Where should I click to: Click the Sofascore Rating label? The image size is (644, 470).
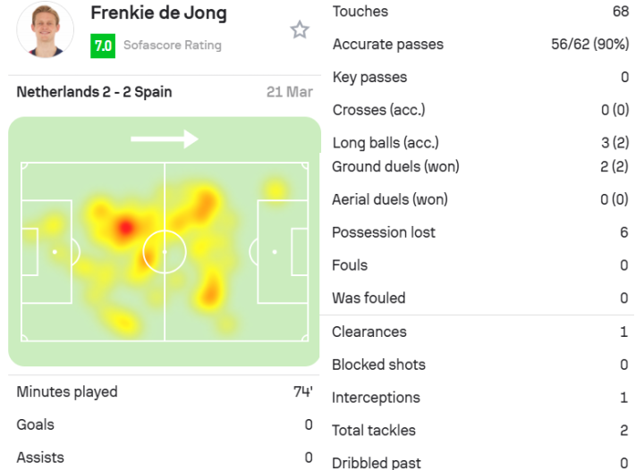(172, 46)
